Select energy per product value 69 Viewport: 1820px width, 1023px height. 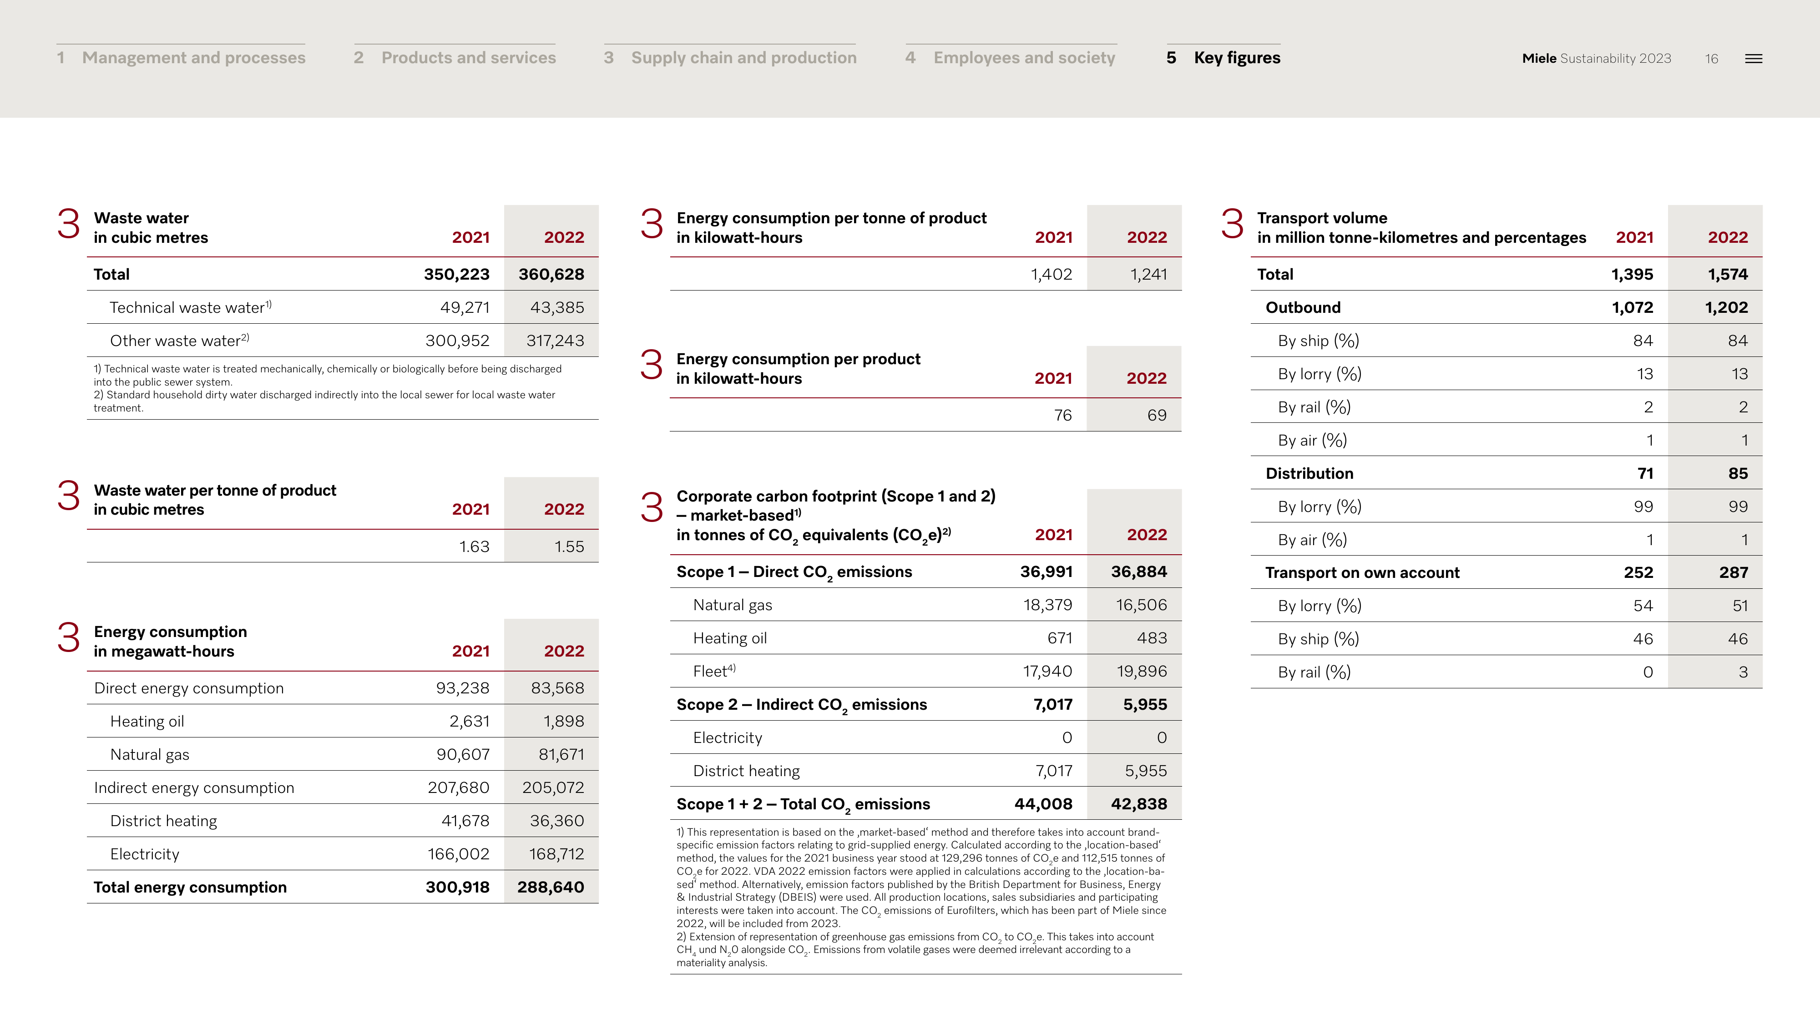coord(1157,415)
